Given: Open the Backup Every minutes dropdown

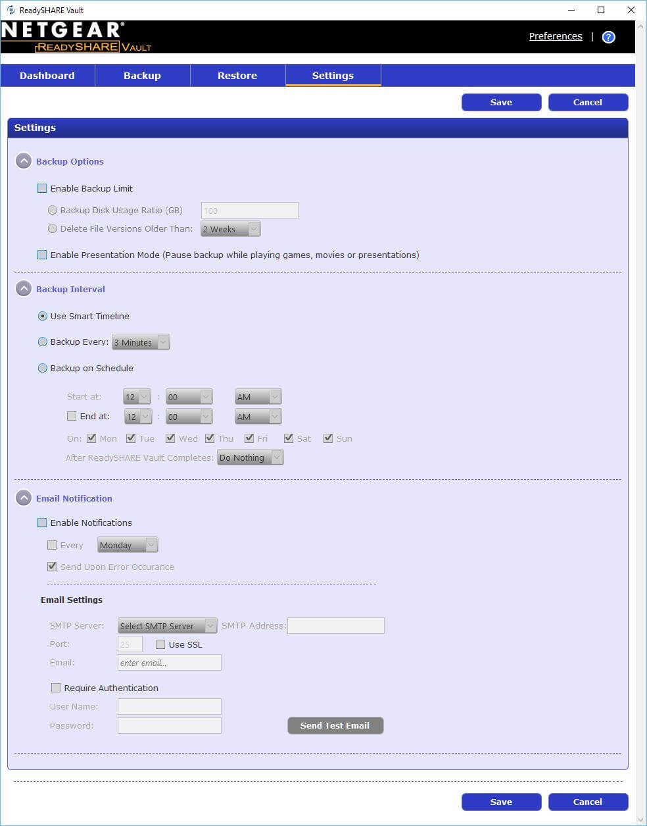Looking at the screenshot, I should point(141,342).
